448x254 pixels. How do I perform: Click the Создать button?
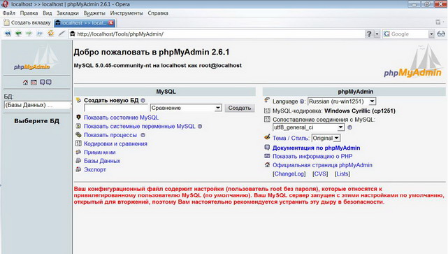(240, 108)
